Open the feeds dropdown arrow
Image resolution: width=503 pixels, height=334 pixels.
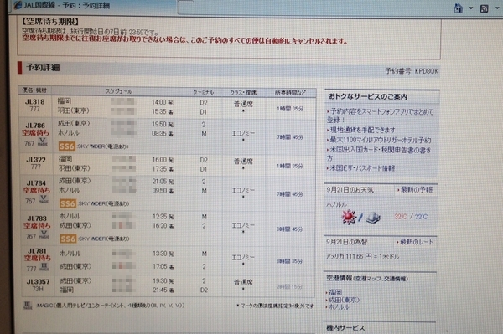click(497, 8)
